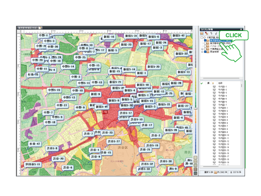Click the home icon of 13東京都 root node

coord(205,38)
